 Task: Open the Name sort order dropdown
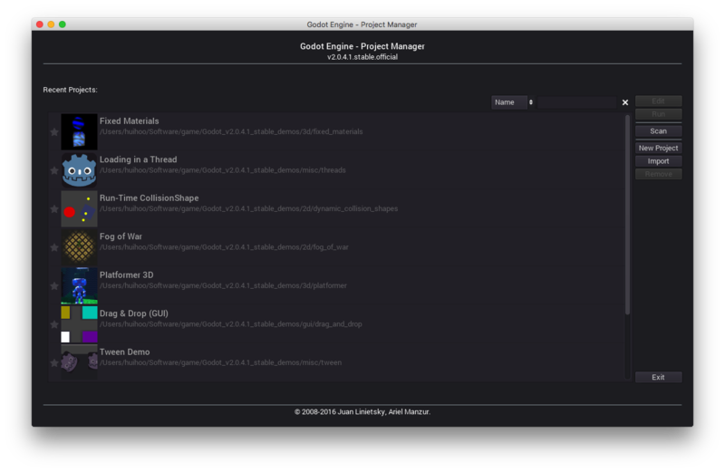tap(513, 102)
